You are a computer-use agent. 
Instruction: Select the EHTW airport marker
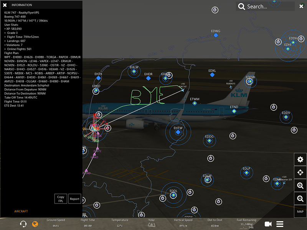click(x=178, y=132)
